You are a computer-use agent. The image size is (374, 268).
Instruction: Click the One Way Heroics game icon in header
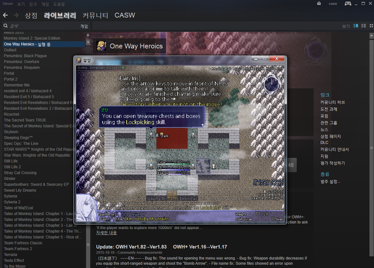click(101, 46)
